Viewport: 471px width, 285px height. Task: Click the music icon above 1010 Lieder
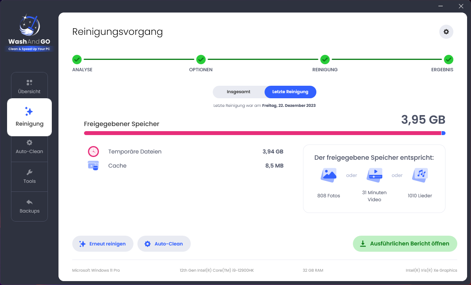(x=420, y=175)
